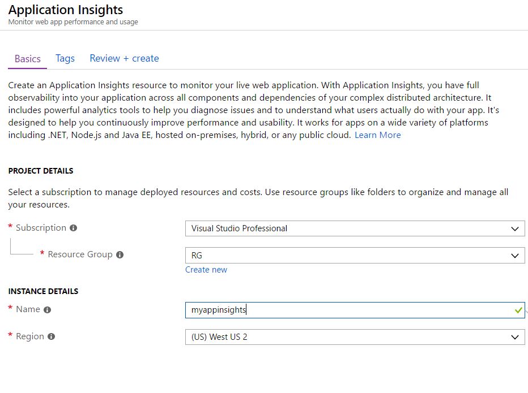Open the Resource Group dropdown showing RG
The height and width of the screenshot is (393, 528).
351,256
